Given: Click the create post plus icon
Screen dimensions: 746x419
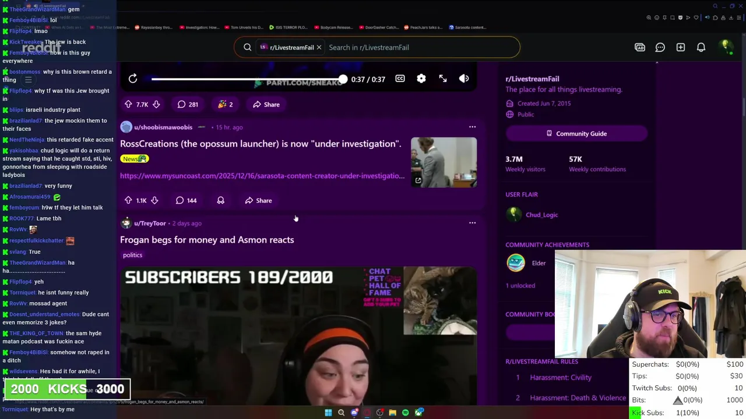Looking at the screenshot, I should tap(681, 47).
